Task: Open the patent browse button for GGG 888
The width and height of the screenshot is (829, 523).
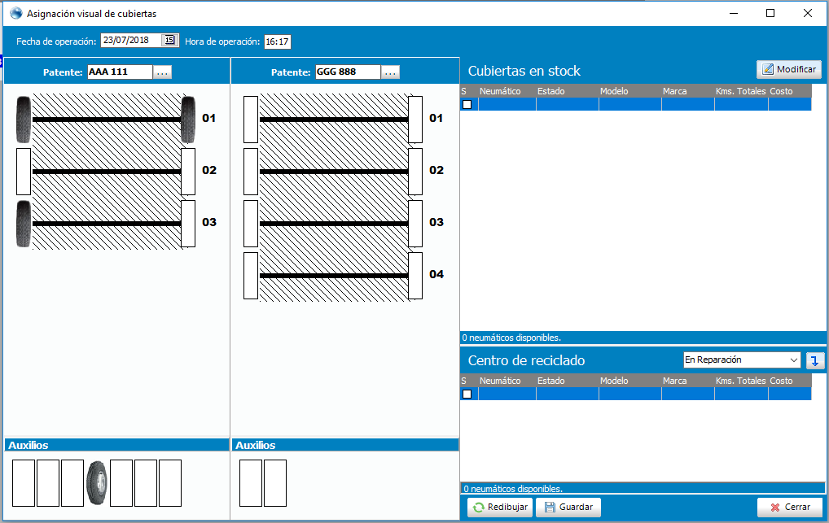Action: click(390, 72)
